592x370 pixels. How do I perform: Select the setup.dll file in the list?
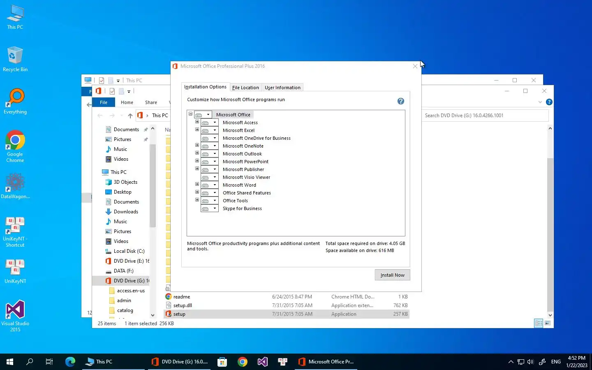[x=287, y=305]
